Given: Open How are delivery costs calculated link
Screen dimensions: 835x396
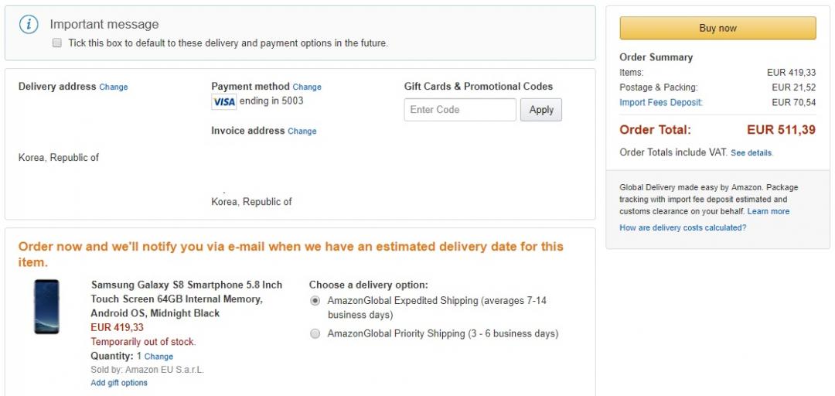Looking at the screenshot, I should tap(683, 227).
